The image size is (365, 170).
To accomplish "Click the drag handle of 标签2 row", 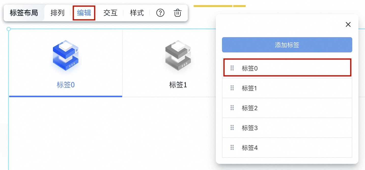I will coord(232,108).
